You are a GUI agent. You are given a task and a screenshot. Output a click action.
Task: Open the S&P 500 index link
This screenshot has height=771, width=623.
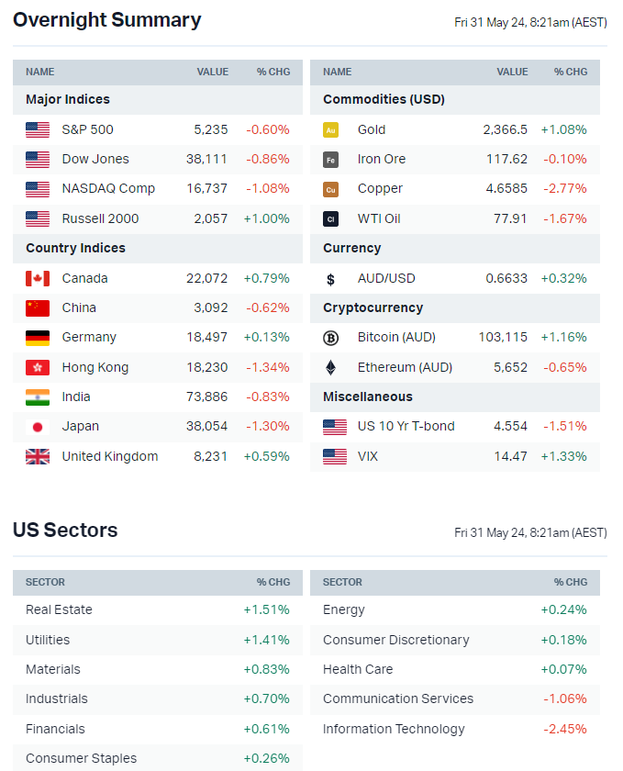pyautogui.click(x=87, y=129)
